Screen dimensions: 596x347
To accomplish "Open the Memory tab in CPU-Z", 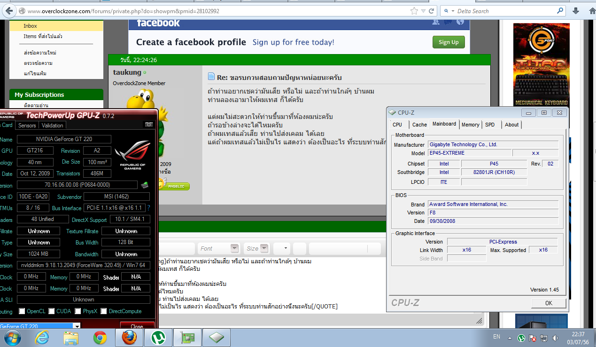I will pos(471,125).
